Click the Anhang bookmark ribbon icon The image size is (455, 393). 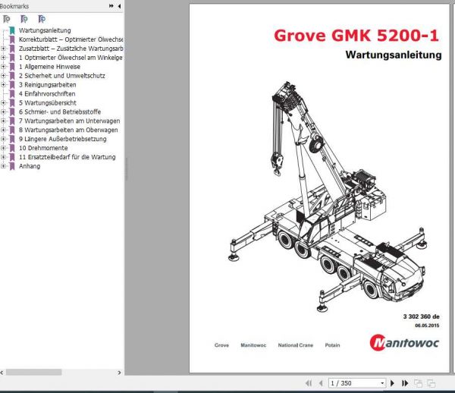pos(12,166)
